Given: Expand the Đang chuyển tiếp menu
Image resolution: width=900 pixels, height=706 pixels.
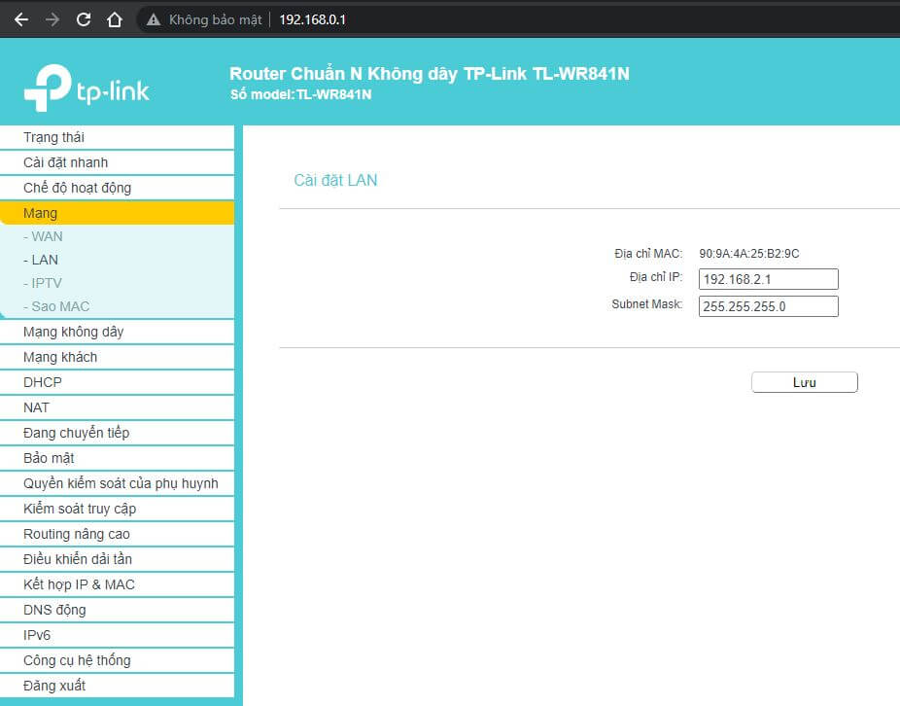Looking at the screenshot, I should [x=117, y=433].
